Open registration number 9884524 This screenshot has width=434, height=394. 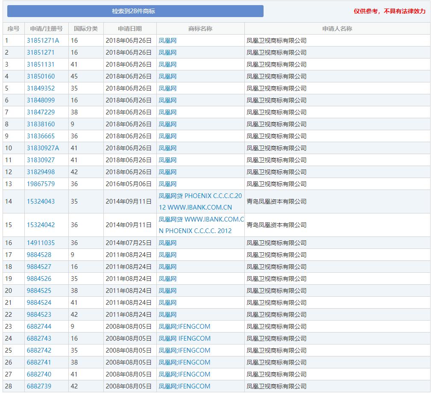(x=39, y=303)
